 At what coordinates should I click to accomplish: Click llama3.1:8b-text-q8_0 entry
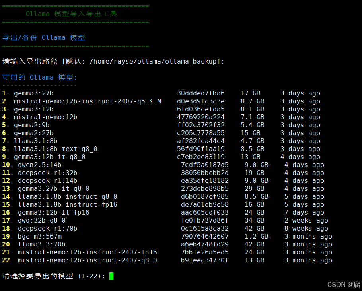point(56,149)
